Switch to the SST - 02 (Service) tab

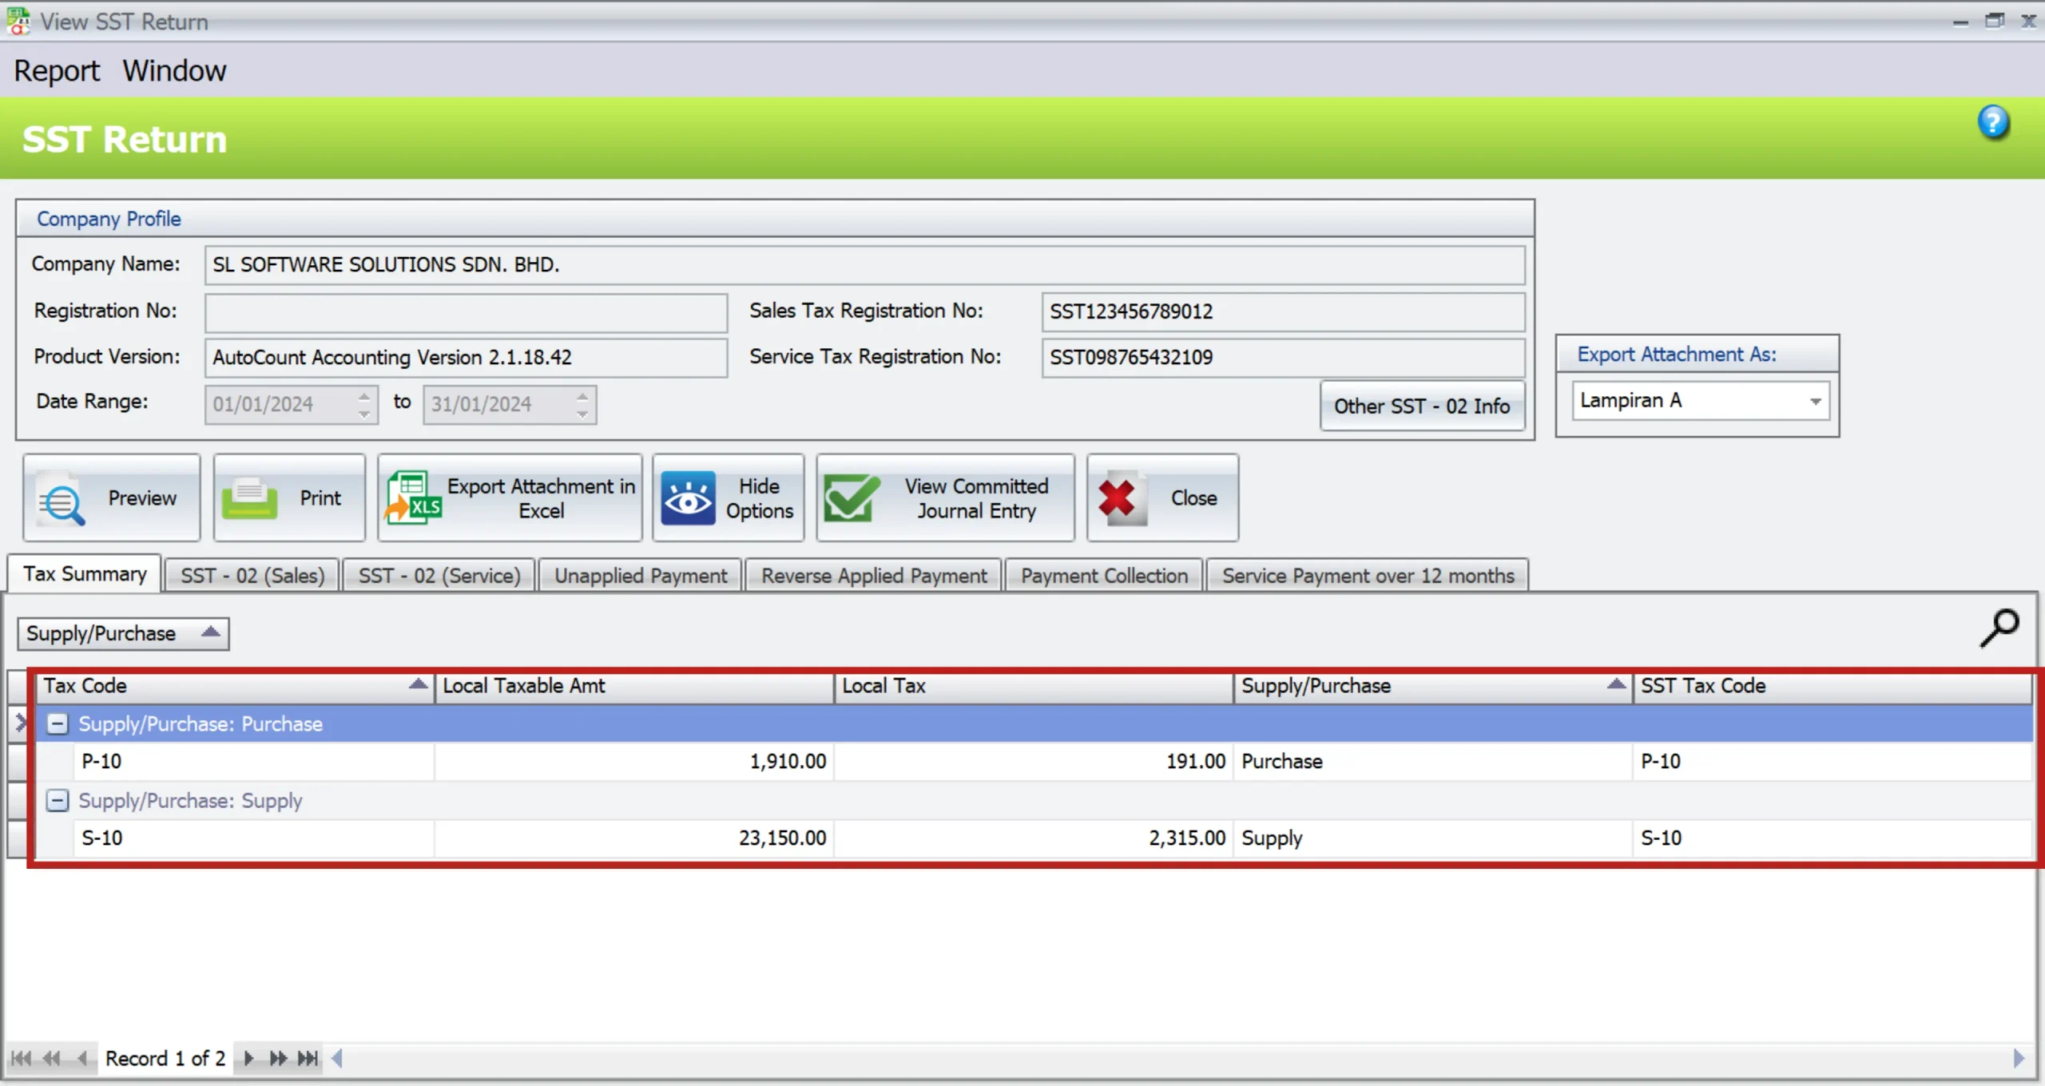click(x=439, y=576)
